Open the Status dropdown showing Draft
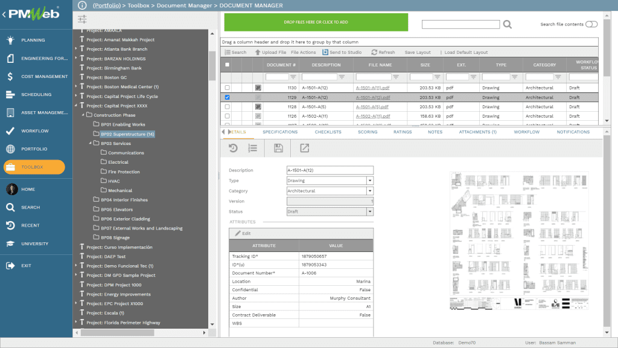 [x=369, y=210]
